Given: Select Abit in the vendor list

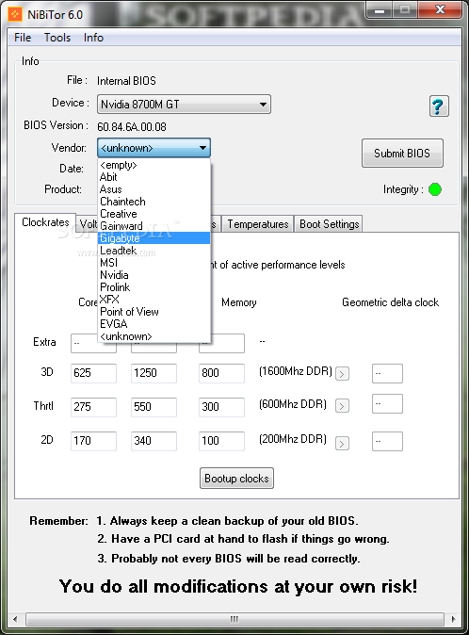Looking at the screenshot, I should coord(154,177).
